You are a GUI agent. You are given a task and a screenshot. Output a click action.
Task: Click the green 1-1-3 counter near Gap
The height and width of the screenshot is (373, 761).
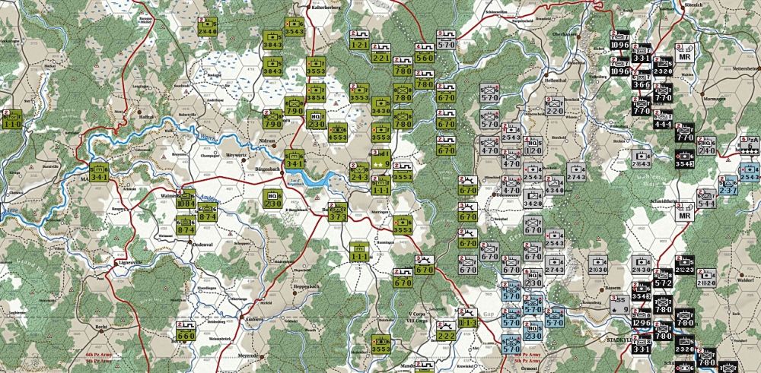[x=468, y=318]
